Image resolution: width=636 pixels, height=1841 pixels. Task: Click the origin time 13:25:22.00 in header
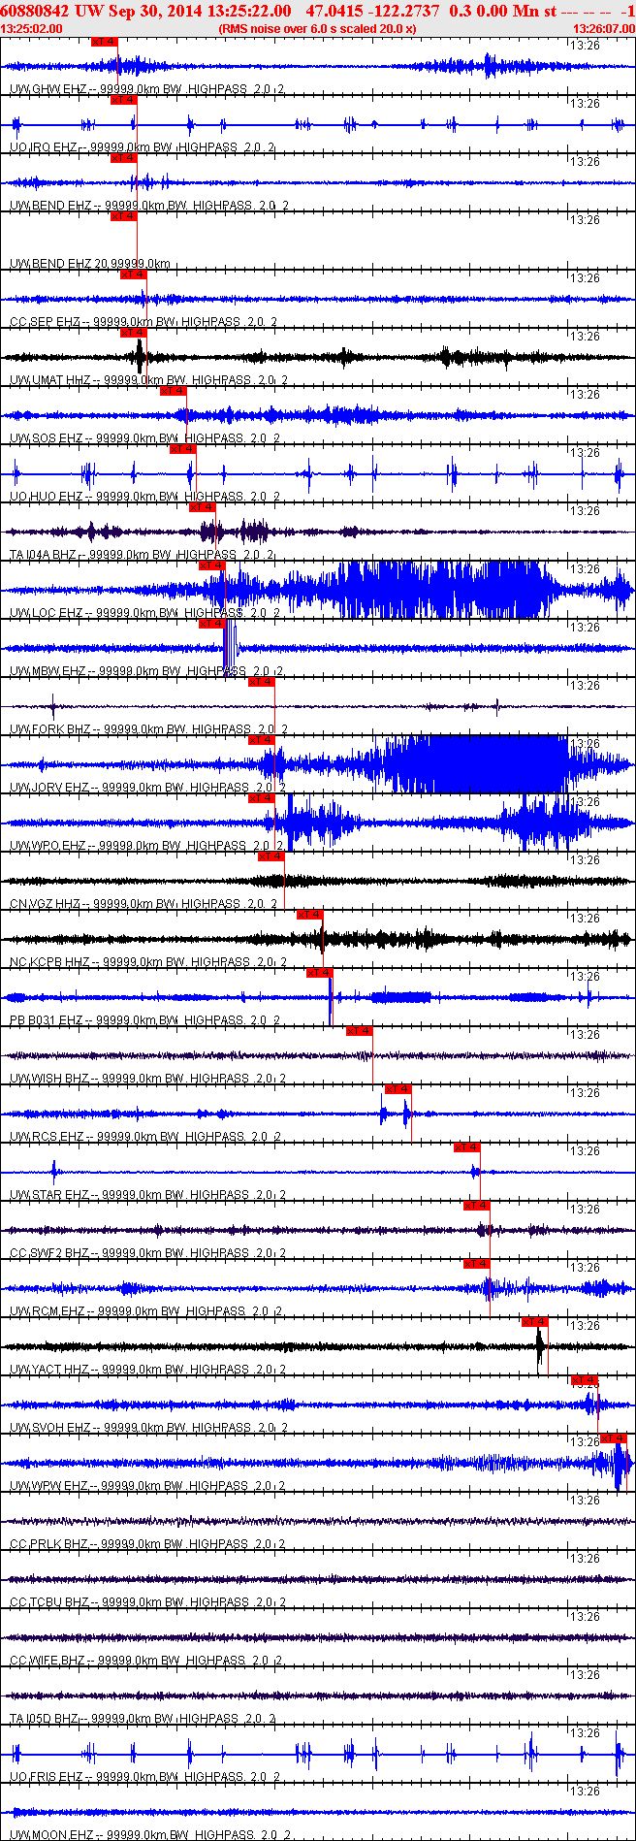point(249,10)
